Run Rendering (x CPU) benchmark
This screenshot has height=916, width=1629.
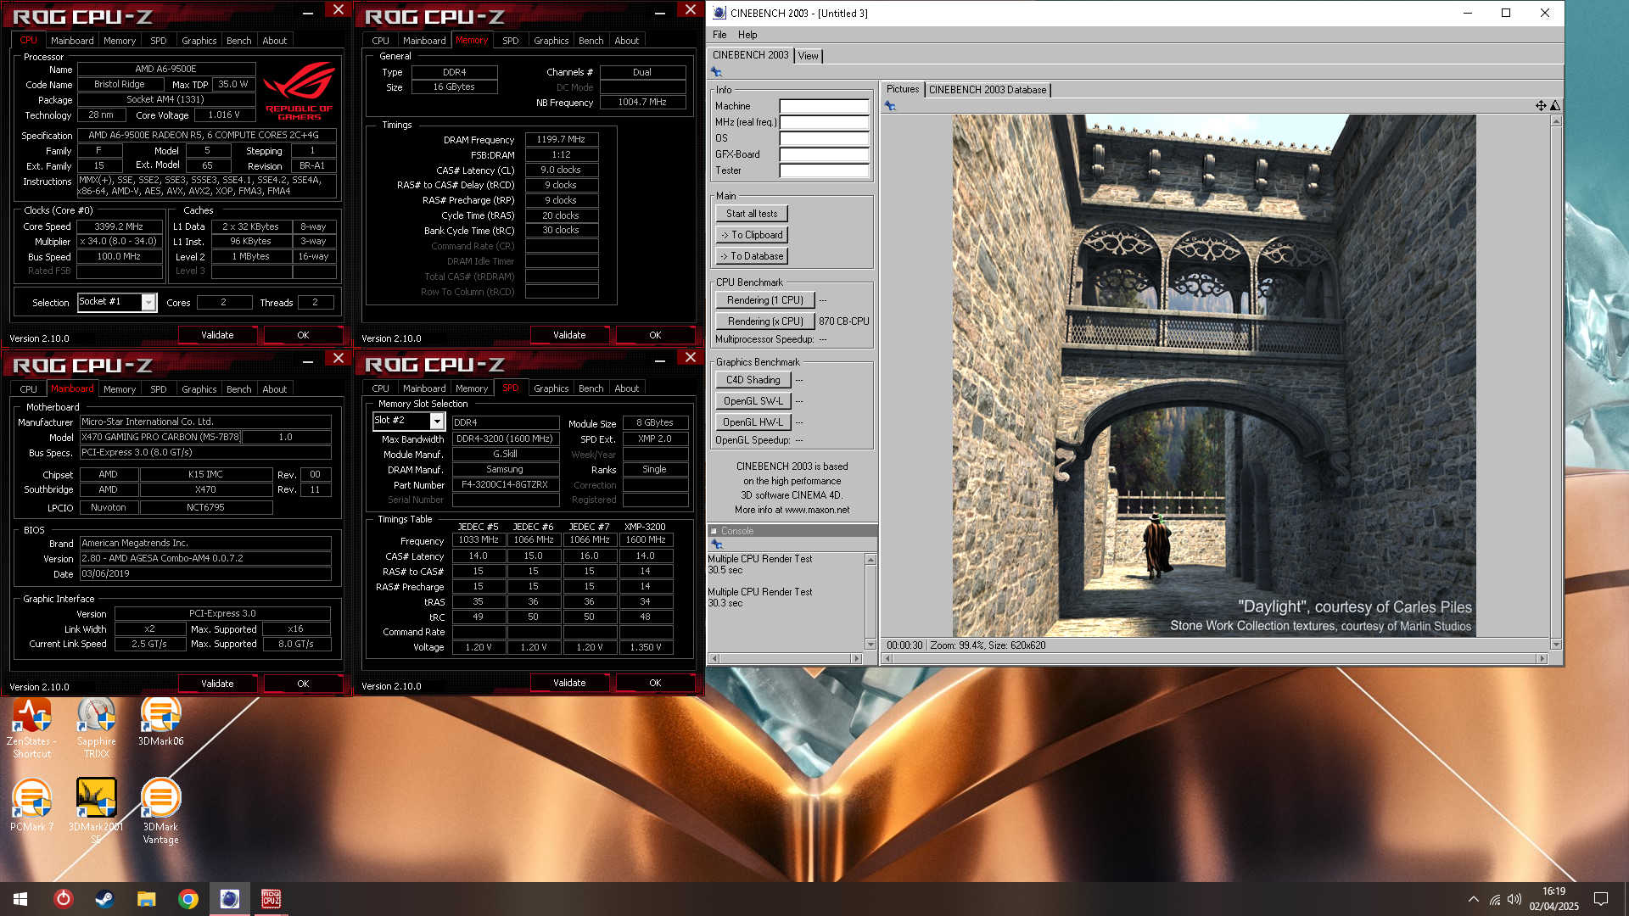click(x=765, y=321)
